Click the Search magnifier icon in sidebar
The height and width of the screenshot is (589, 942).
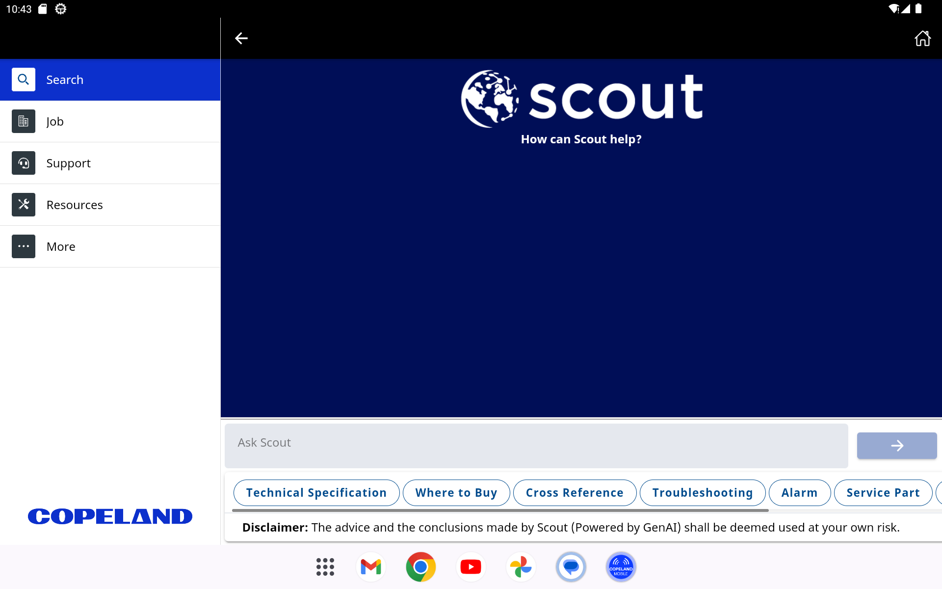24,80
